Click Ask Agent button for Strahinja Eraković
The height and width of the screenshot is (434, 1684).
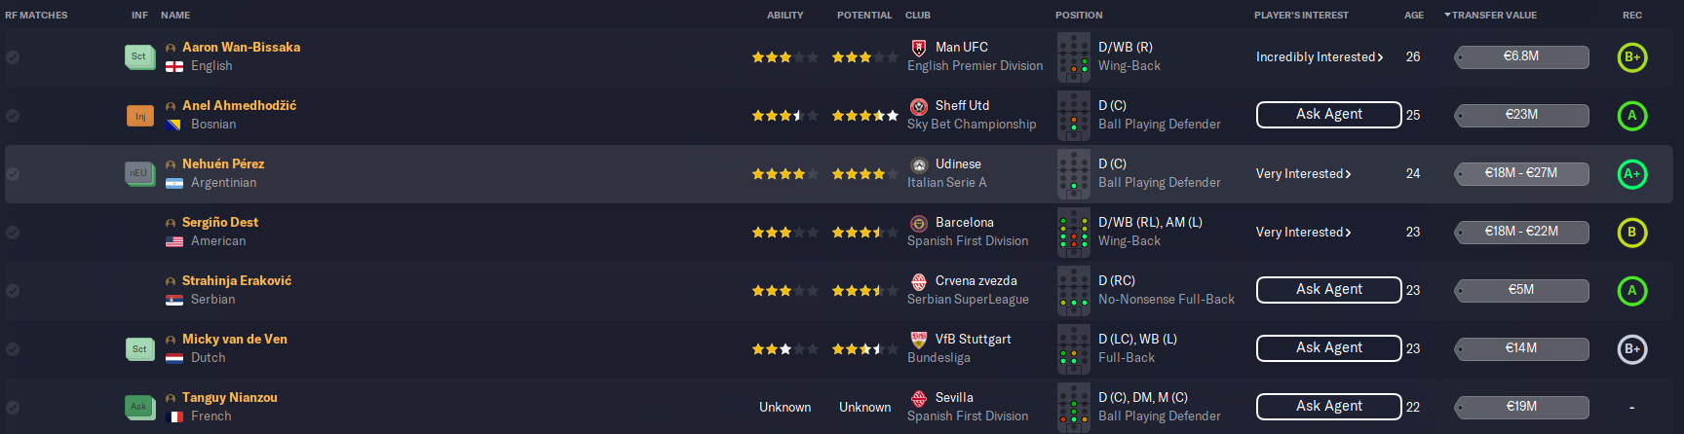(1329, 290)
